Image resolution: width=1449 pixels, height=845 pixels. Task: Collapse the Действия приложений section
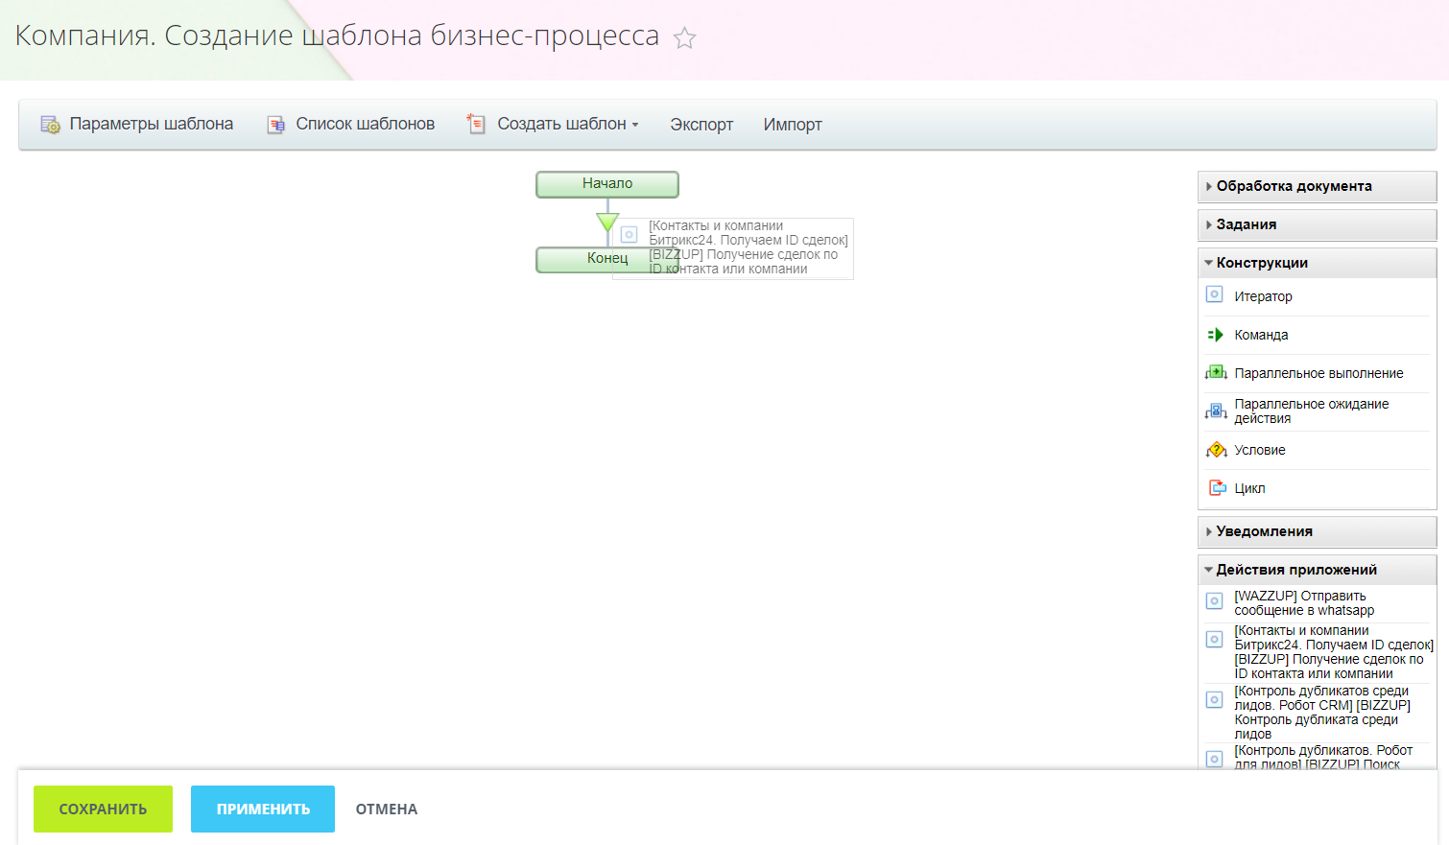tap(1317, 570)
